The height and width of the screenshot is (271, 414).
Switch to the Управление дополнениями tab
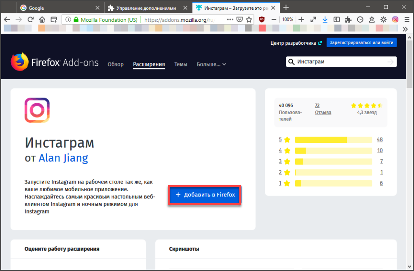tap(148, 8)
